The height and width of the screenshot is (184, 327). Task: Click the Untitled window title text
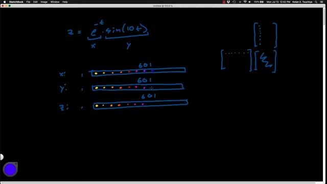pos(162,6)
